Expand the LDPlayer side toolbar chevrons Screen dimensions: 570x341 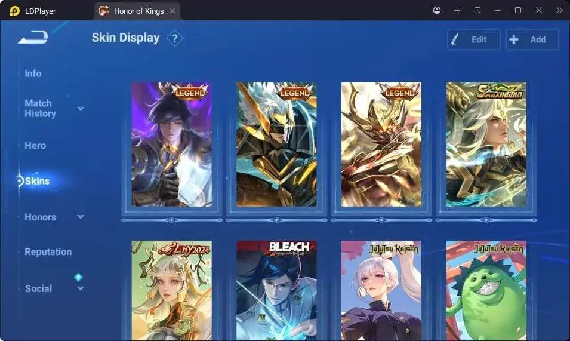pos(559,10)
